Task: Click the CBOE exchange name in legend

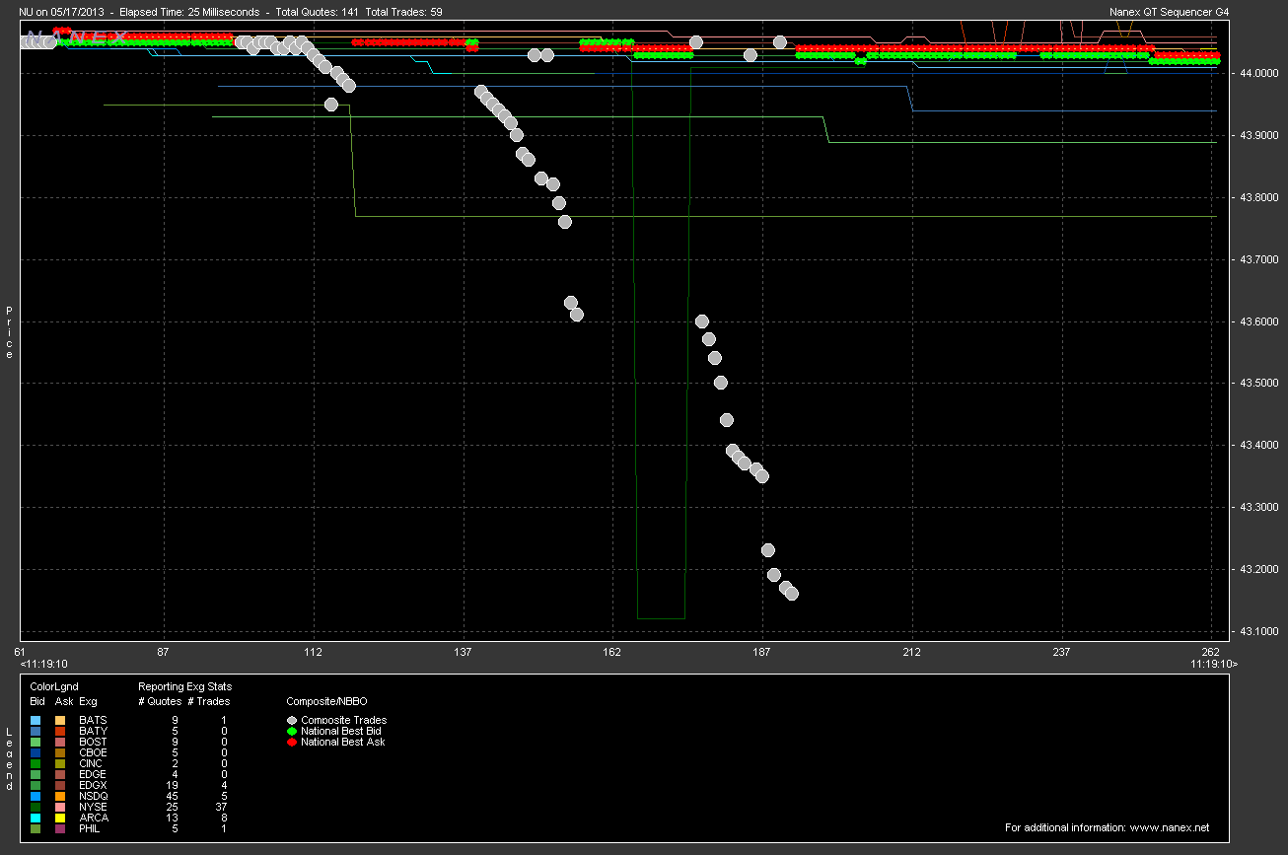Action: coord(93,753)
